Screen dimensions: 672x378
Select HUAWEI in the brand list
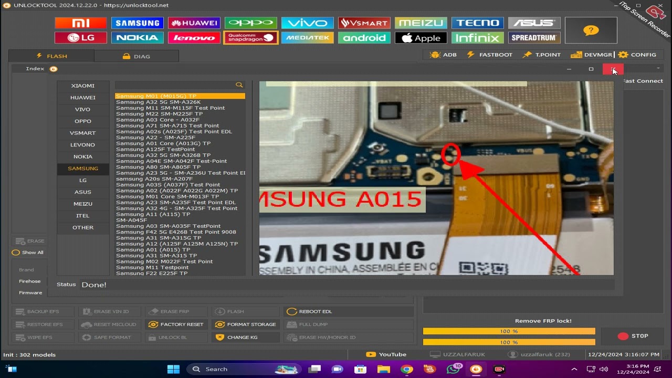pyautogui.click(x=83, y=98)
